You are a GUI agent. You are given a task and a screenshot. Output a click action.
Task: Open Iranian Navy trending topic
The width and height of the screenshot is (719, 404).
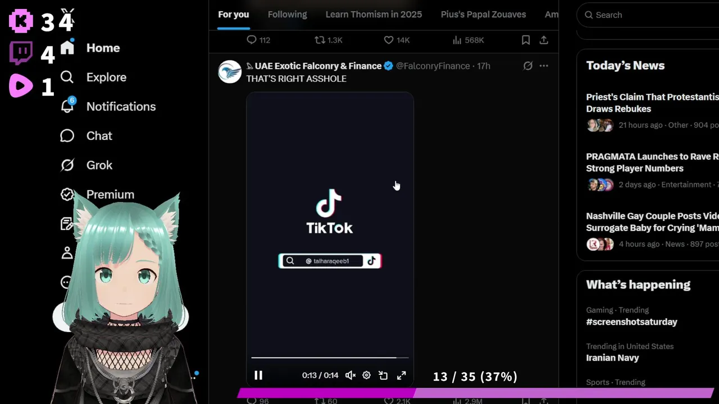pos(613,358)
